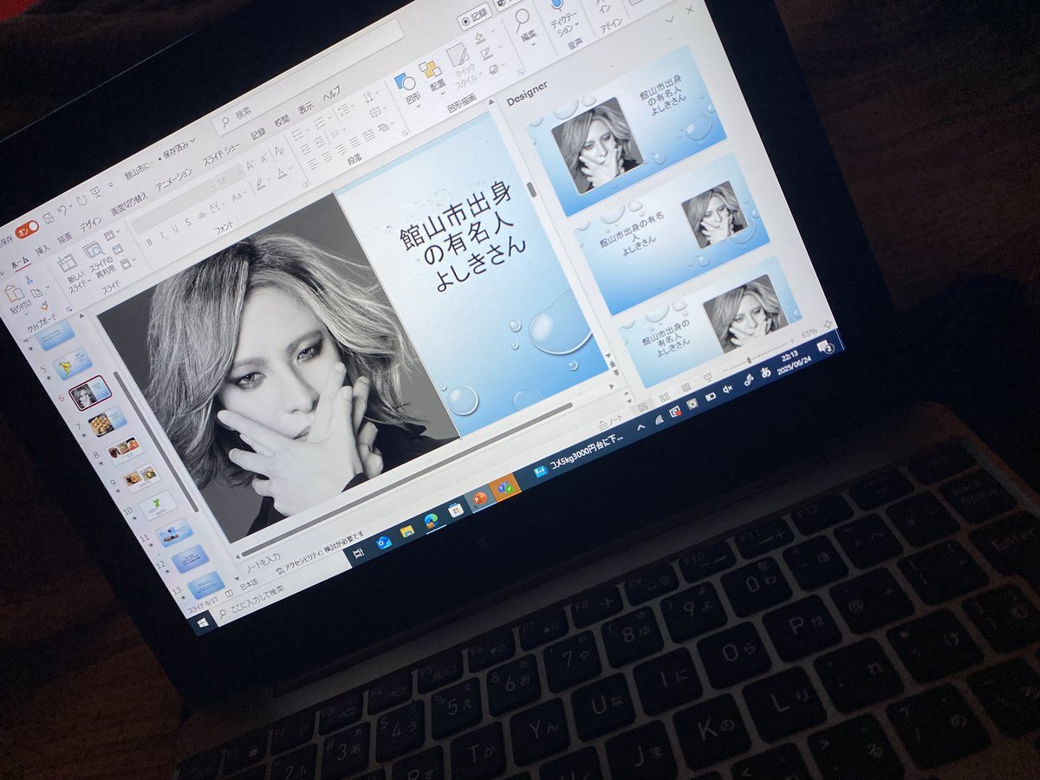
Task: Click the Dictation microphone icon
Action: (x=556, y=5)
